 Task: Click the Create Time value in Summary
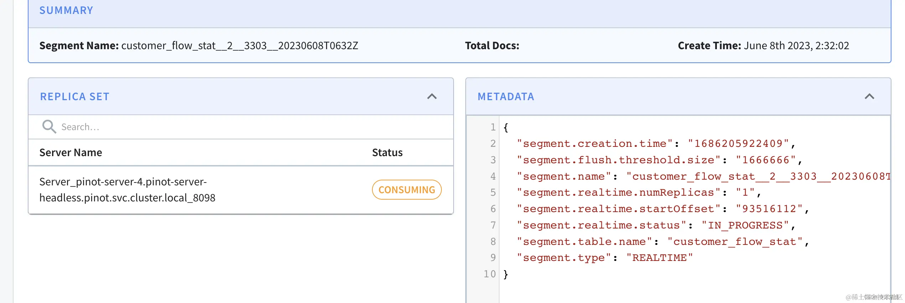[x=796, y=46]
